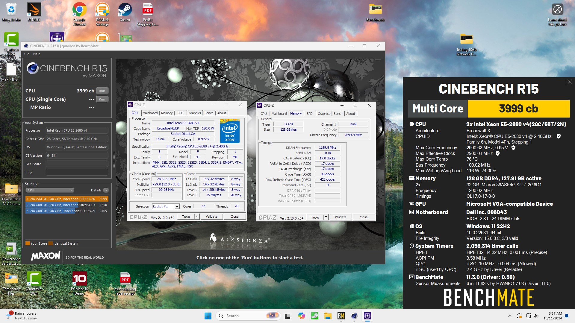Open the Camtasia 2024 icon near Recycle Bin

(x=11, y=44)
